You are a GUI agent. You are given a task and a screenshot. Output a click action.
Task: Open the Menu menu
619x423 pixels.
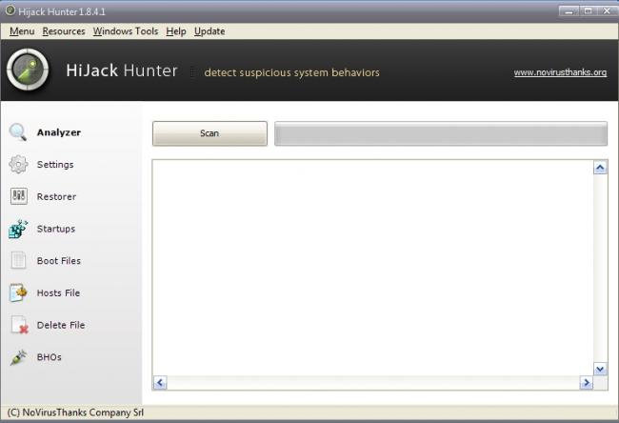(x=22, y=31)
